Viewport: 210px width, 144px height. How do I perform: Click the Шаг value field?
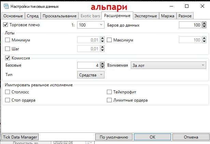tap(88, 49)
